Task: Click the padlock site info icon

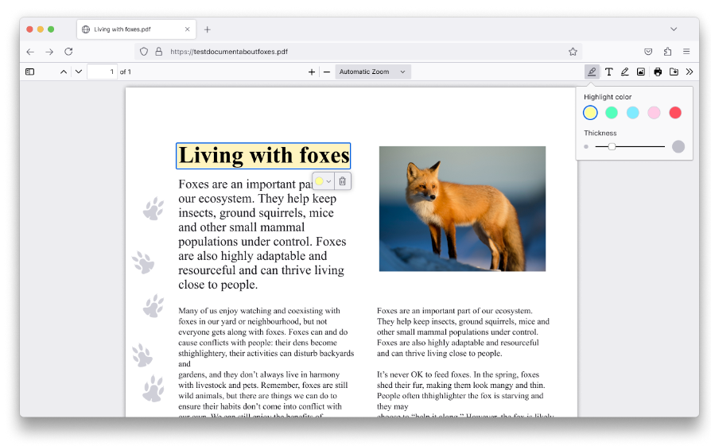Action: pos(159,52)
